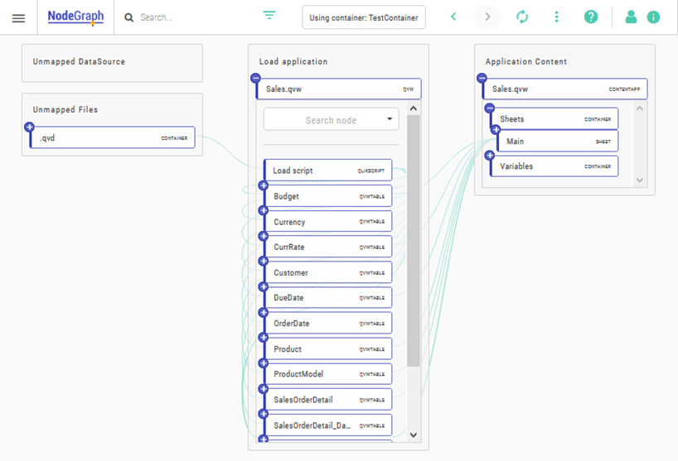Expand the Budget table node
The height and width of the screenshot is (461, 678).
click(263, 185)
